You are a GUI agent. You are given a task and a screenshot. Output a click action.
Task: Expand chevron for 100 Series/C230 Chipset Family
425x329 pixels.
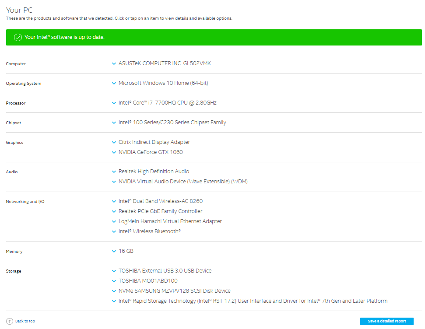(114, 123)
